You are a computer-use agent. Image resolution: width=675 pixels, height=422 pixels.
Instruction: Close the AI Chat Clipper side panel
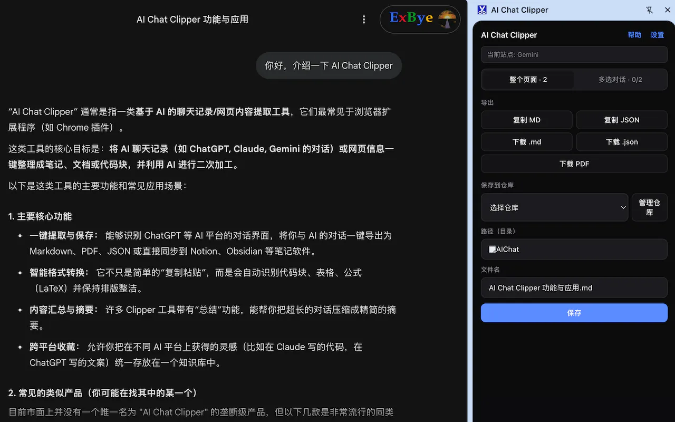[x=667, y=10]
